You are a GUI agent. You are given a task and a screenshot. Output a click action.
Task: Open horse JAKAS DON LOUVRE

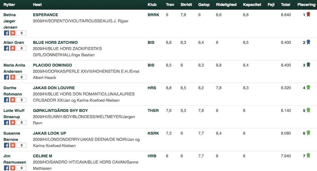(54, 88)
